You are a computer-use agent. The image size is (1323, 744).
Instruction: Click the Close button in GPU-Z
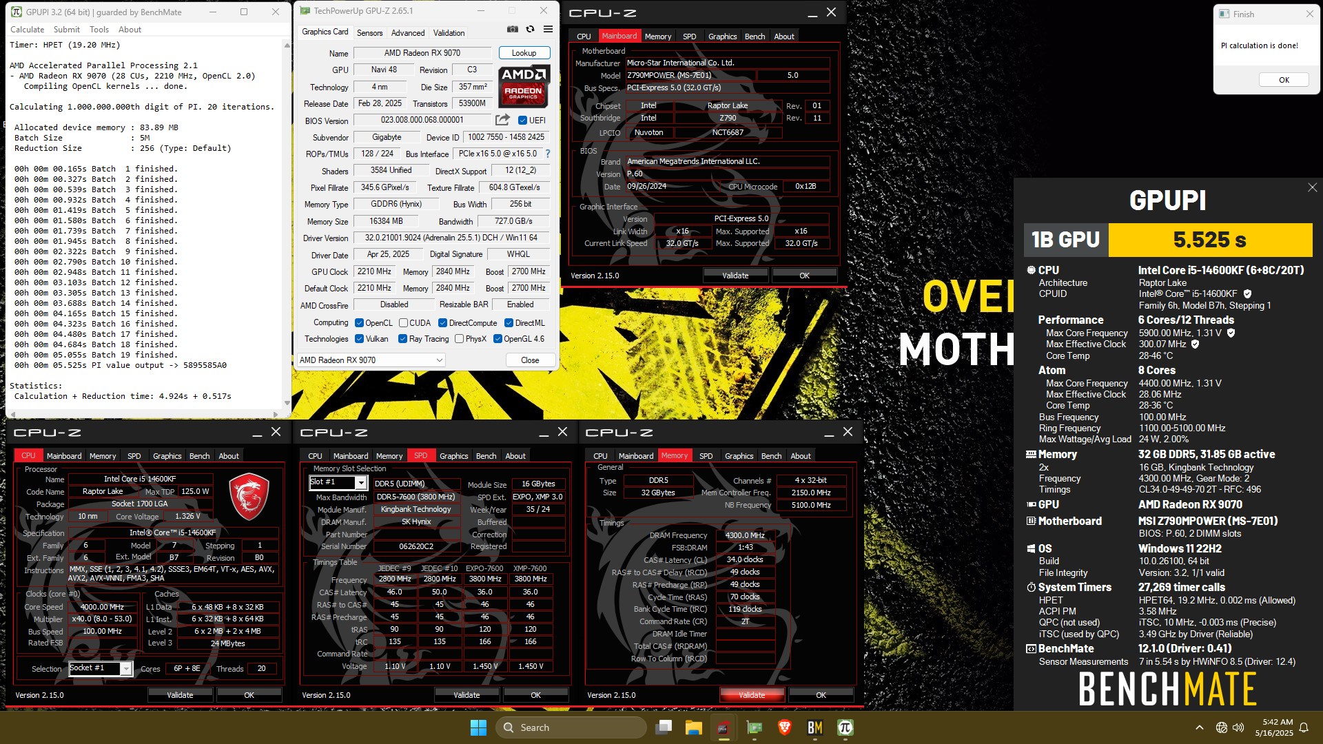[x=530, y=360]
